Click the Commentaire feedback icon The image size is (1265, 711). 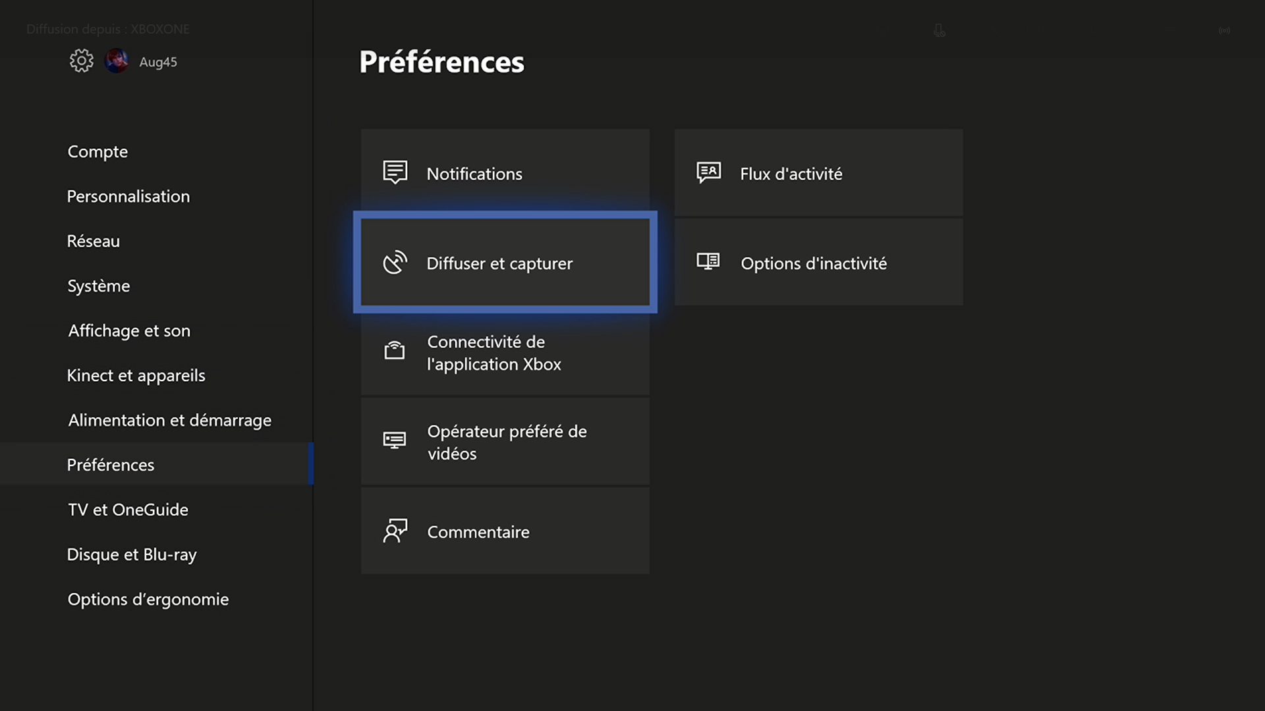(395, 531)
